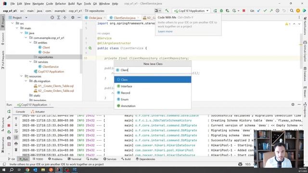
Task: Hide the Project tool window
Action: (x=79, y=18)
